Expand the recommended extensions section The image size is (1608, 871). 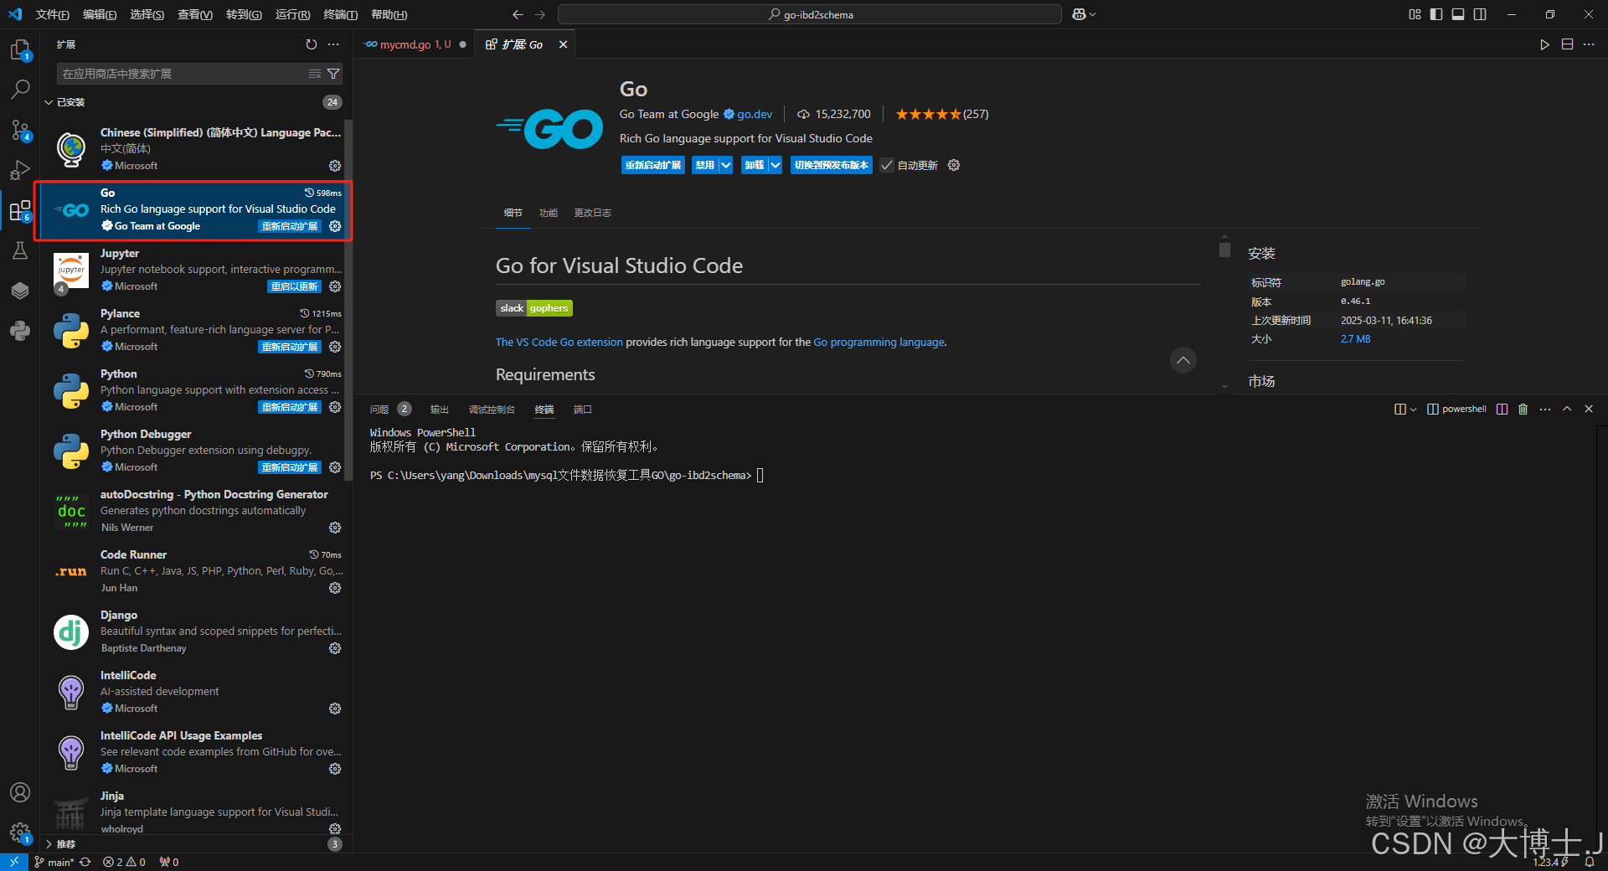pyautogui.click(x=49, y=844)
